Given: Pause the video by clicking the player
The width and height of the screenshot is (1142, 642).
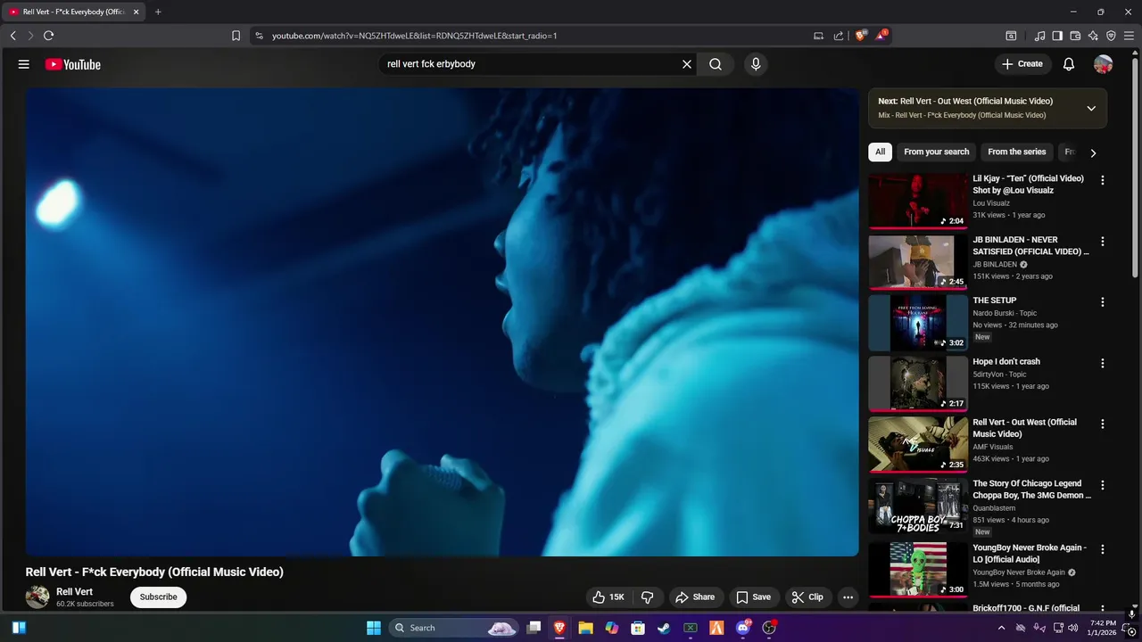Looking at the screenshot, I should point(442,322).
